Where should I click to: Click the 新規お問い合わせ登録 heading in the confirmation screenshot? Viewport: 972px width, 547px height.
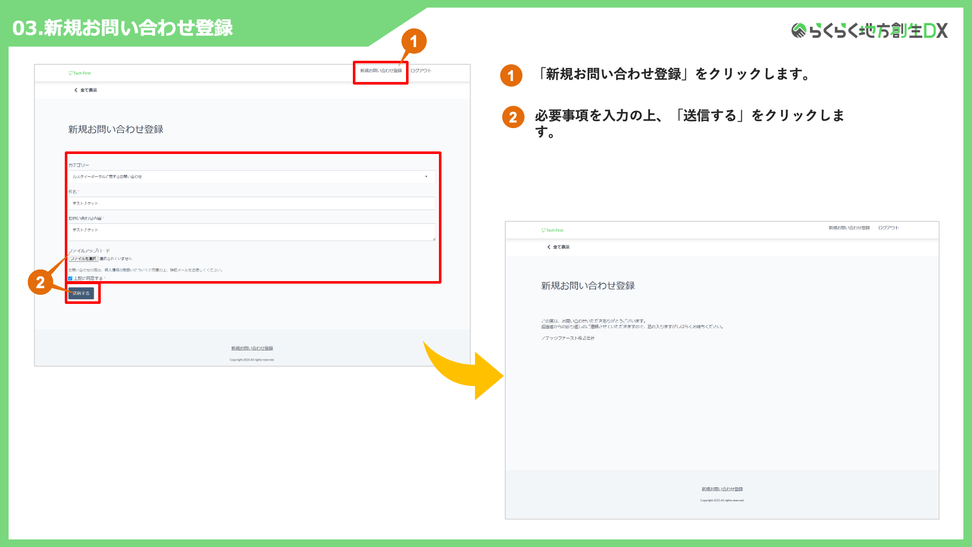tap(588, 286)
